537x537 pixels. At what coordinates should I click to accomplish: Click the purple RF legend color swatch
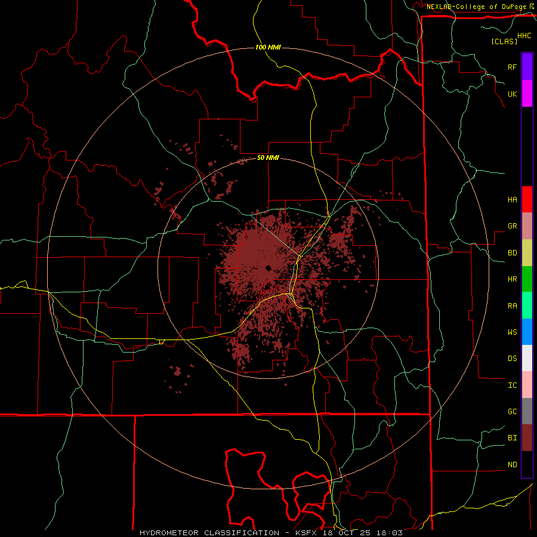coord(527,67)
